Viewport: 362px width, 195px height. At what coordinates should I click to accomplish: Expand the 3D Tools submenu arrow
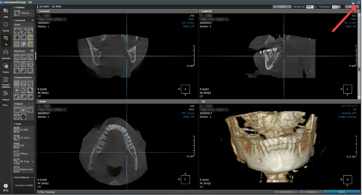[33, 162]
